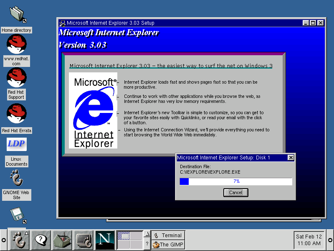This screenshot has height=251, width=334.
Task: Click the IE Setup window title icon
Action: [62, 23]
